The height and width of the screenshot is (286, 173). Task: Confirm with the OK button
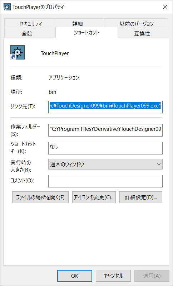(x=75, y=276)
